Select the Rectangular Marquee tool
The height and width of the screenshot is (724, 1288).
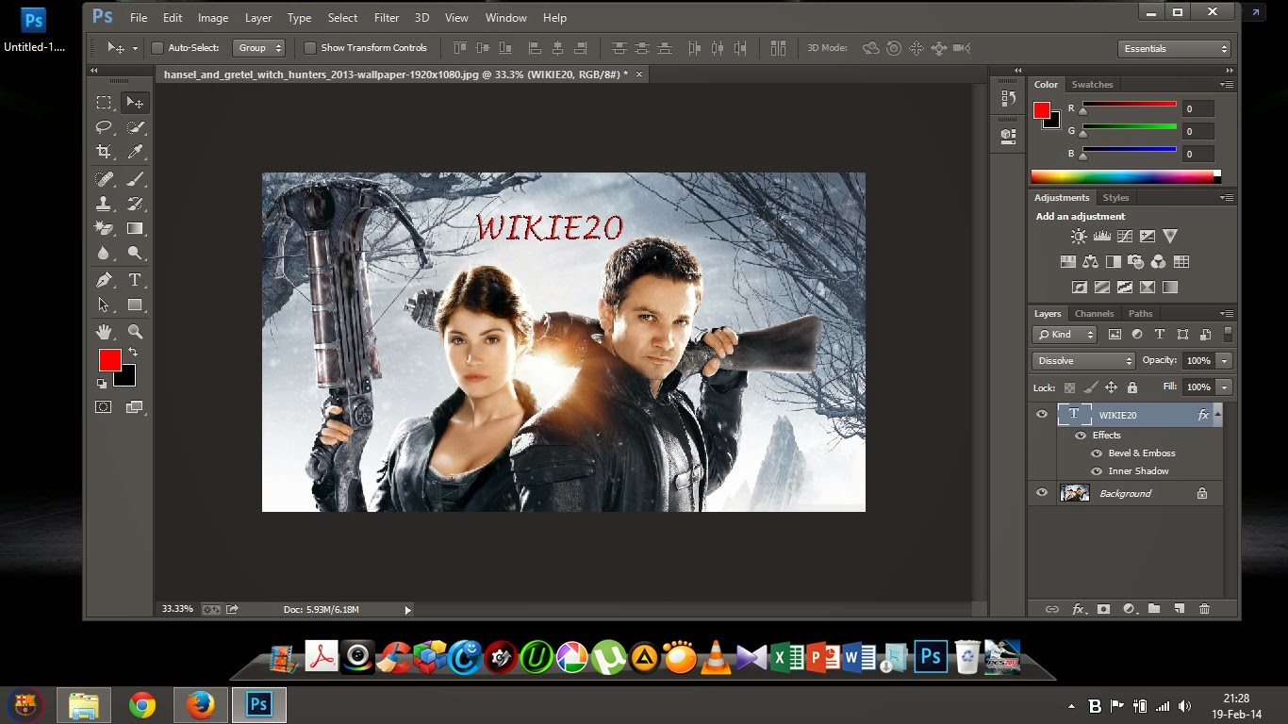coord(104,103)
